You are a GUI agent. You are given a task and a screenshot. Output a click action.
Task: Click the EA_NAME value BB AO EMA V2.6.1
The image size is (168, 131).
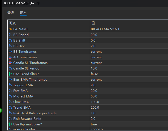(105, 29)
